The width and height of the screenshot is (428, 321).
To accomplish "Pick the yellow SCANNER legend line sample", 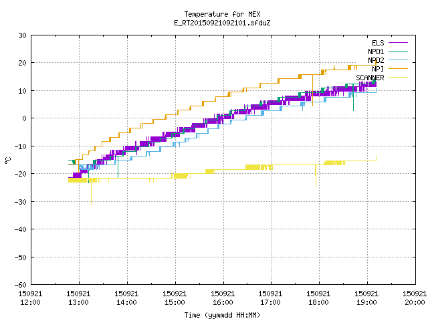I will coord(398,78).
